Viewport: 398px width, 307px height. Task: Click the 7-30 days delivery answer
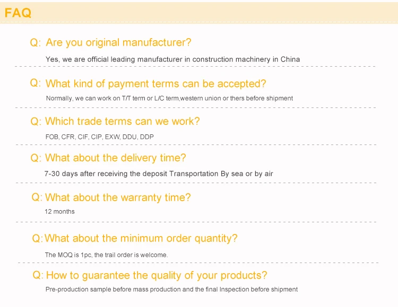click(x=159, y=174)
